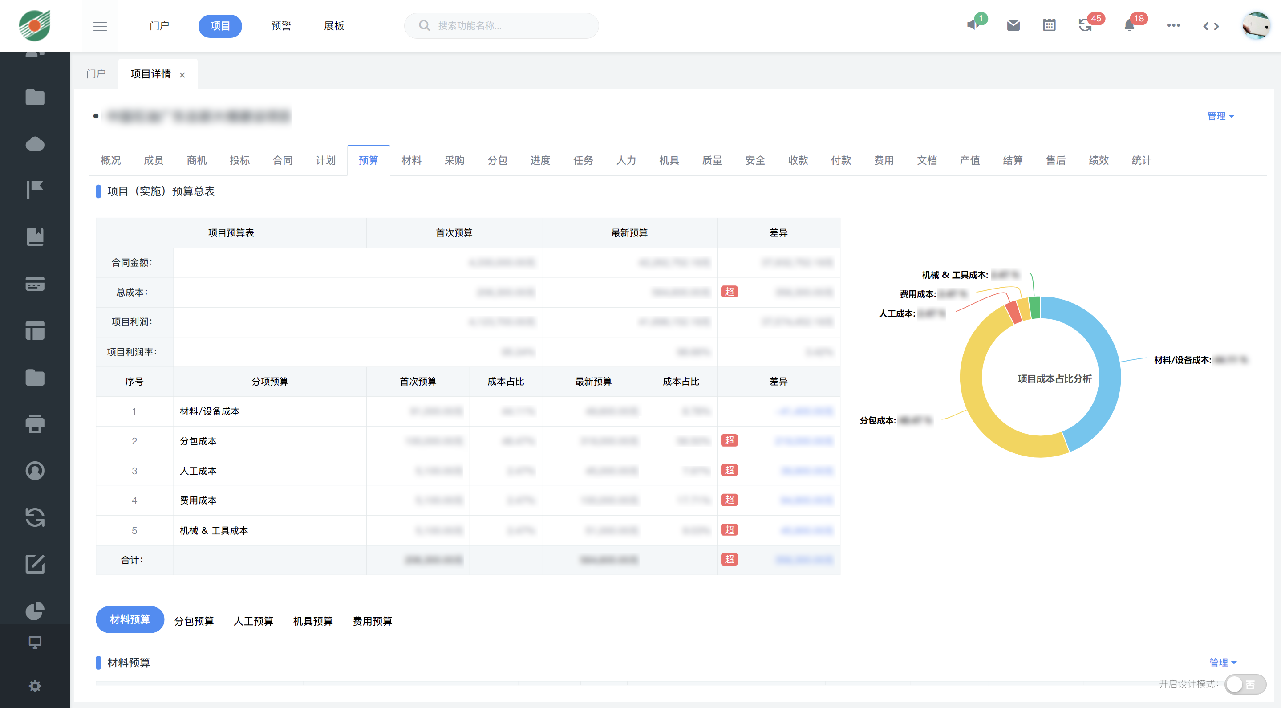The image size is (1281, 708).
Task: Click the hamburger menu collapse icon
Action: (x=100, y=26)
